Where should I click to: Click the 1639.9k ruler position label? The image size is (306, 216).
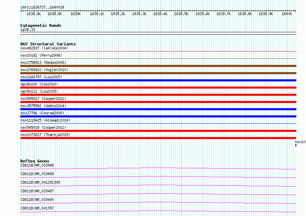click(x=266, y=14)
